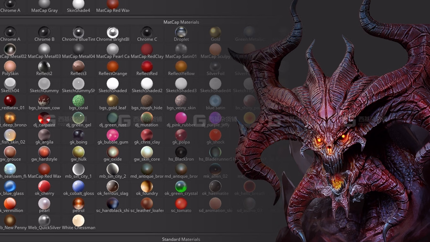This screenshot has height=242, width=430.
Task: Choose the bgs_gold_leaf material
Action: click(x=113, y=103)
